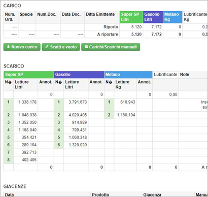The image size is (208, 197).
Task: Select Super SP reading 1.338.178
Action: (x=27, y=102)
